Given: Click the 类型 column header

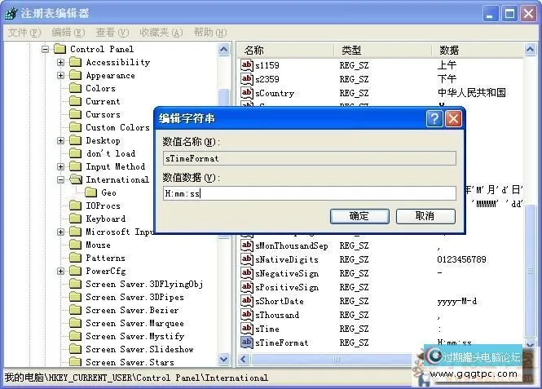Looking at the screenshot, I should click(x=382, y=51).
